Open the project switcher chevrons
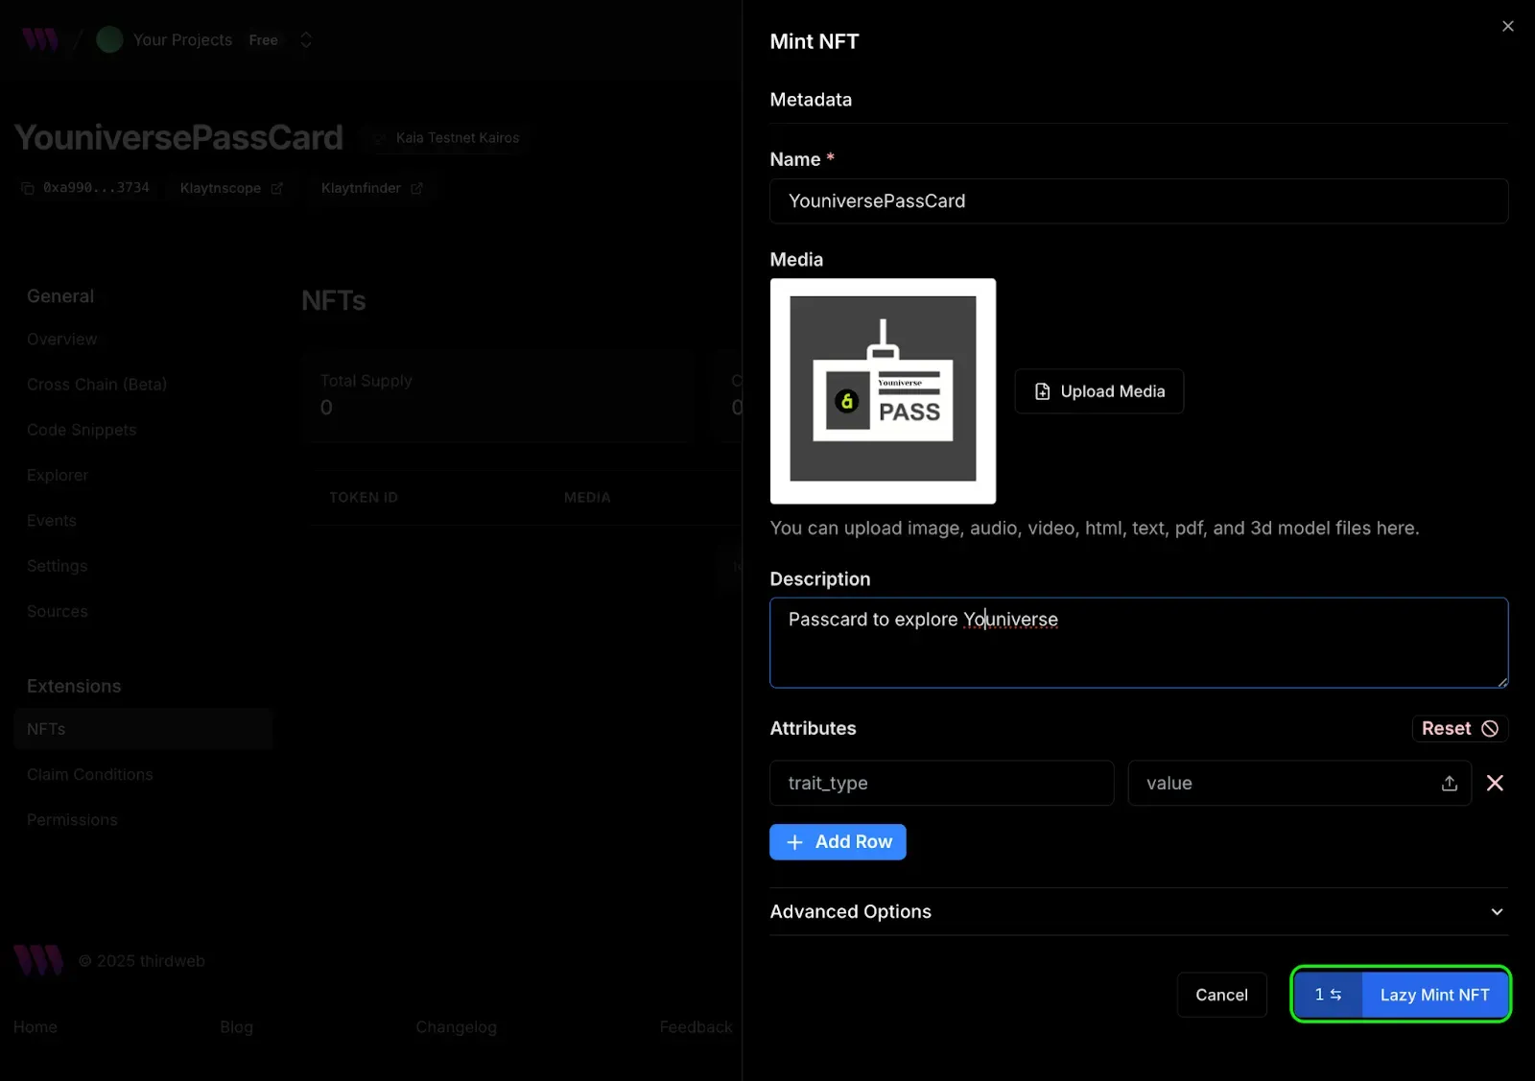The height and width of the screenshot is (1081, 1535). (x=306, y=40)
